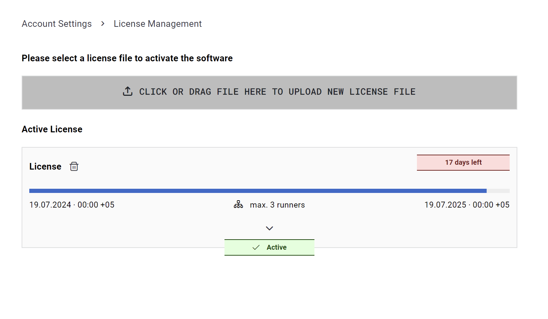Click the checkmark icon beside Active

pyautogui.click(x=256, y=247)
